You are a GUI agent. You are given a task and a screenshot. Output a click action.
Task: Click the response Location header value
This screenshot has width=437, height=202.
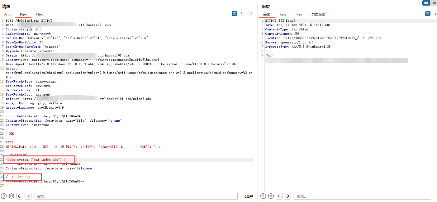332,38
